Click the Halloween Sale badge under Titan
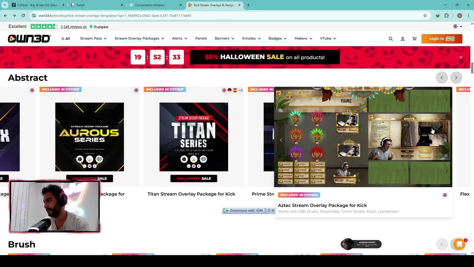The image size is (474, 267). click(x=194, y=178)
